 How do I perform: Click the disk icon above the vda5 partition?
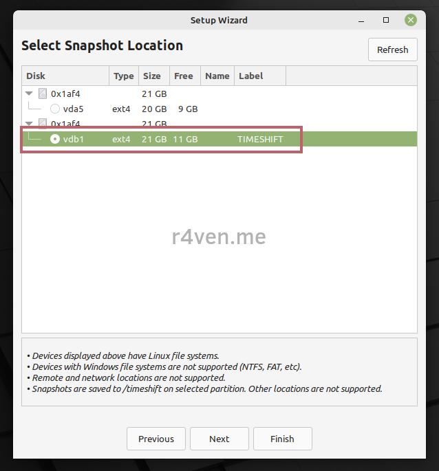[x=43, y=94]
